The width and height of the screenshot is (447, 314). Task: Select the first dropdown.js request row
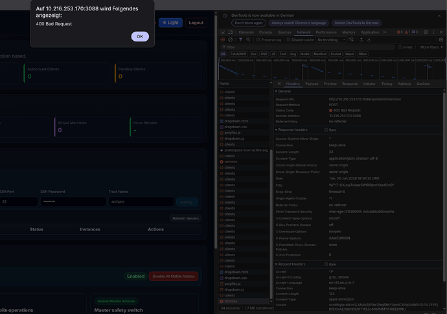[x=244, y=139]
